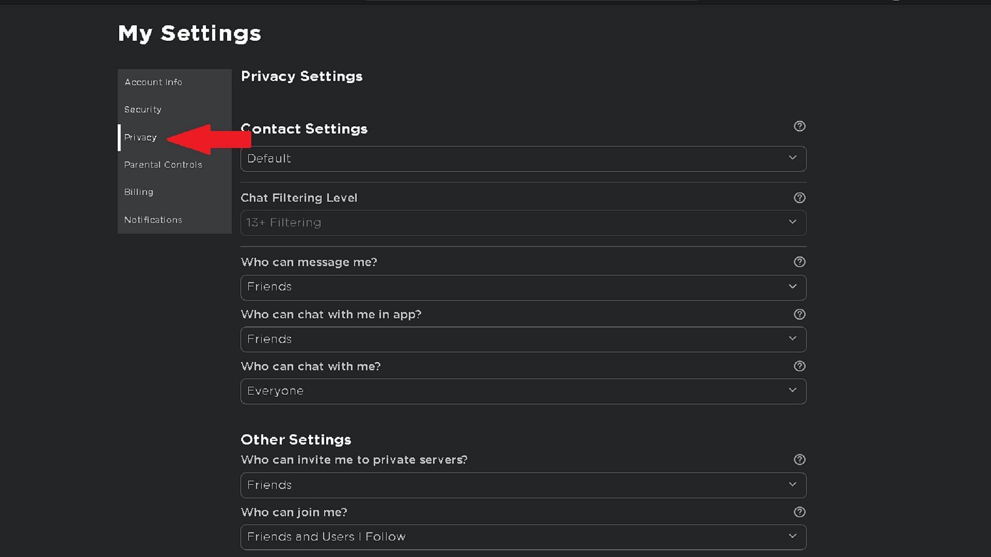991x557 pixels.
Task: Toggle Who can invite me to private servers
Action: point(792,484)
